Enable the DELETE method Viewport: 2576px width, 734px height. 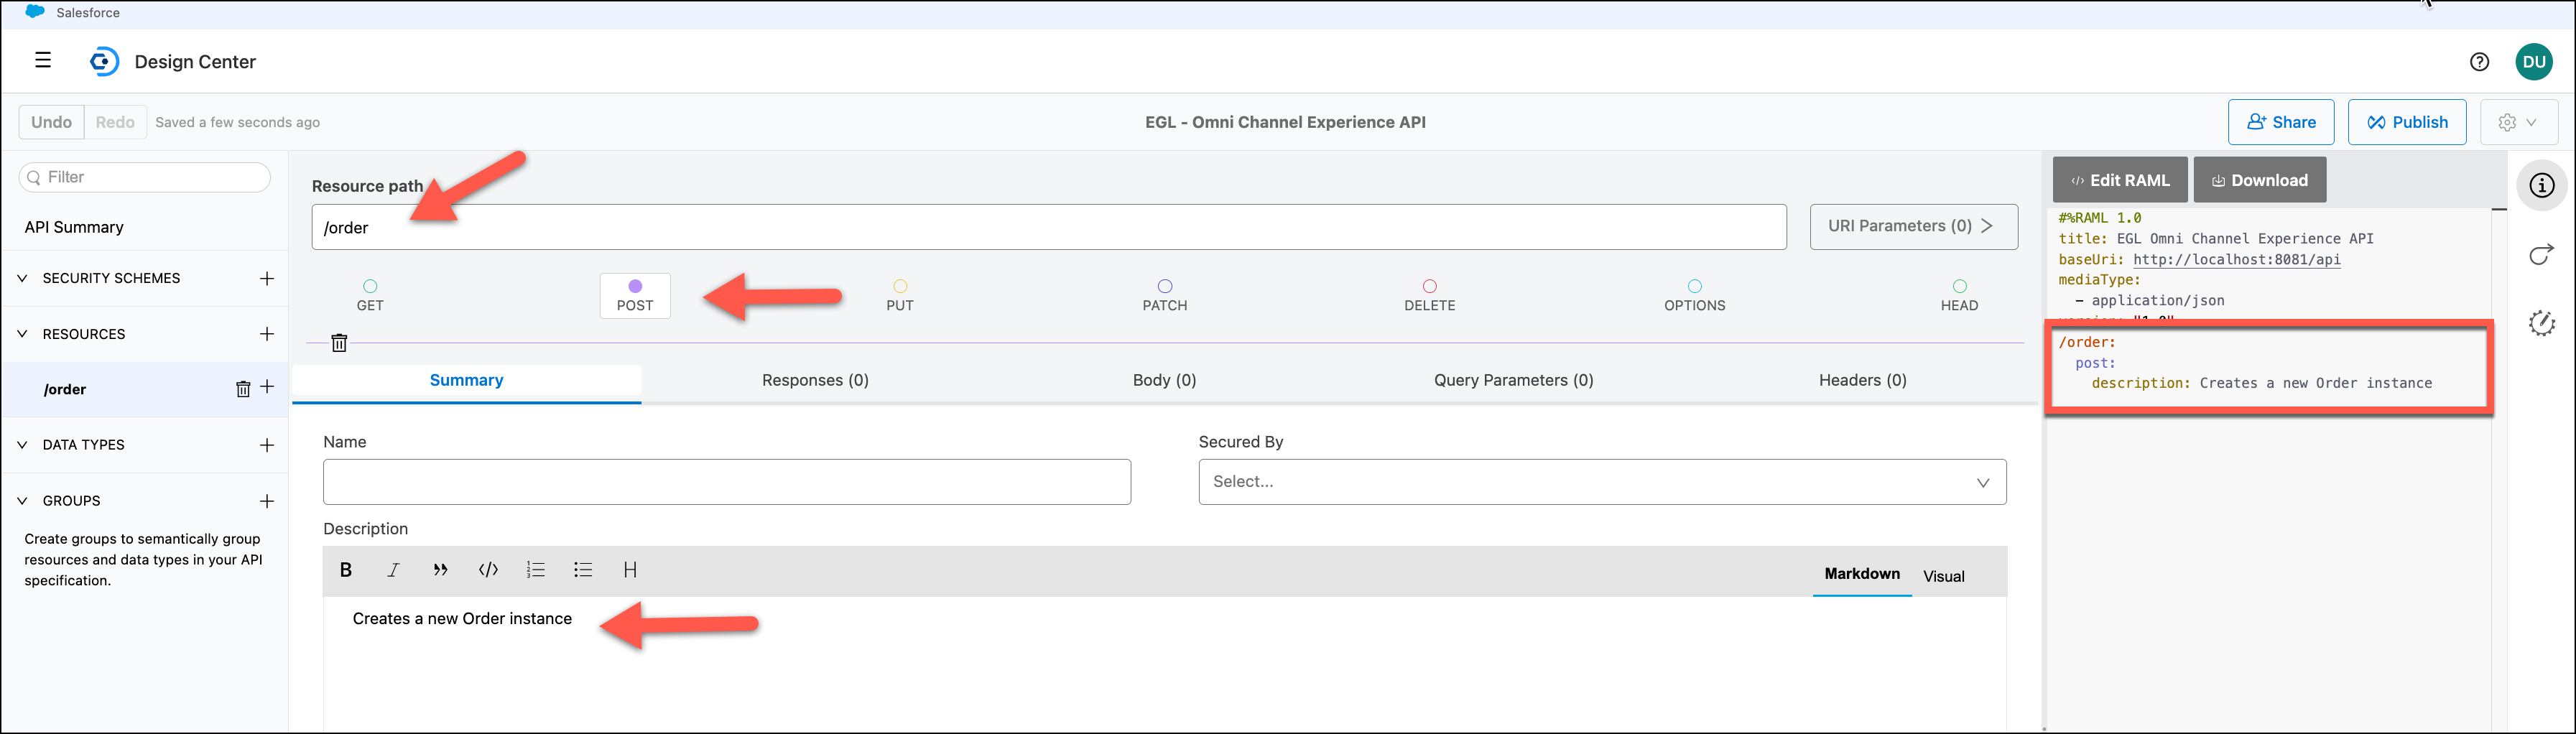click(1429, 296)
